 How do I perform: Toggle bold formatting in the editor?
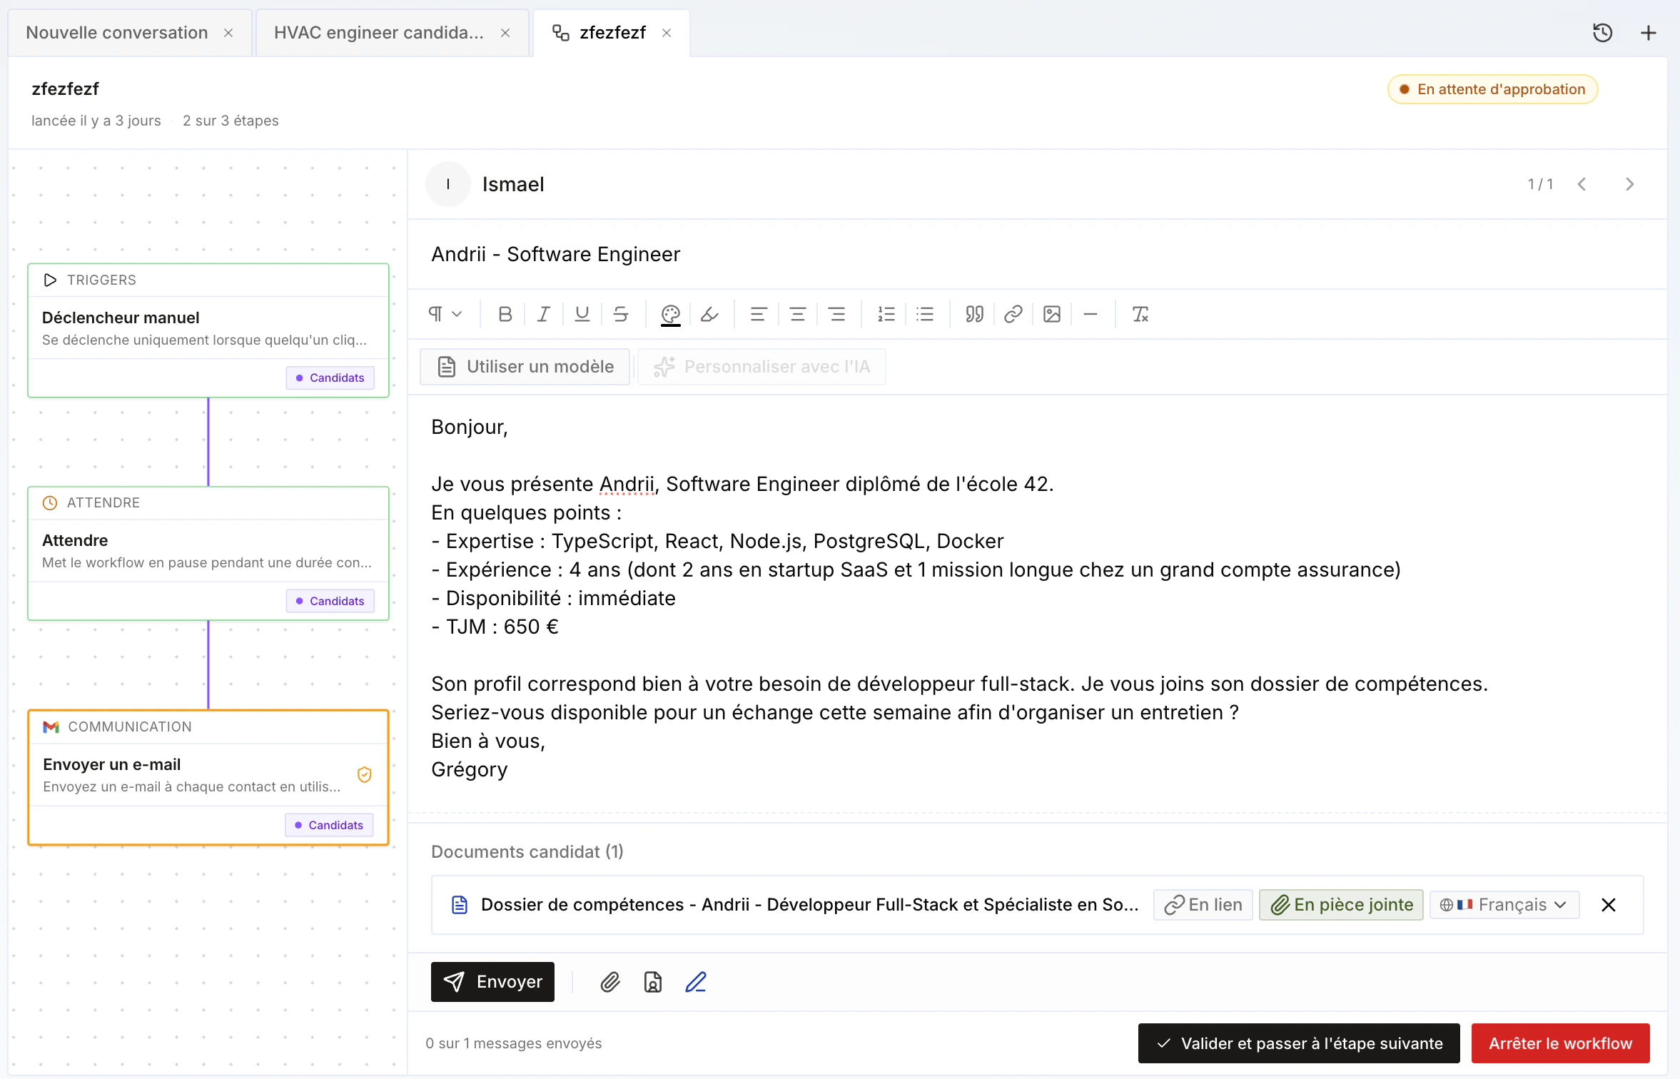(x=505, y=314)
